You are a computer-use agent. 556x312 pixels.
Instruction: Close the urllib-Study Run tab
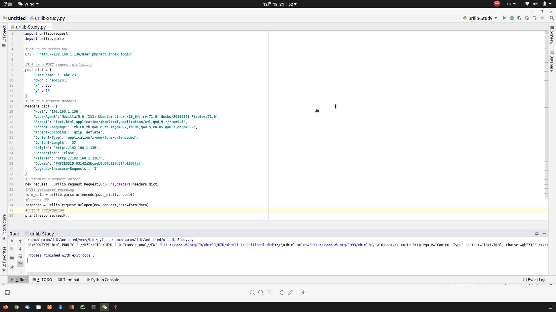point(57,233)
